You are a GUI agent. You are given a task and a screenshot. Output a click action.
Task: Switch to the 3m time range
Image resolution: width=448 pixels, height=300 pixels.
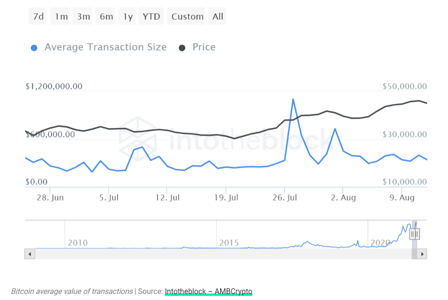click(82, 17)
